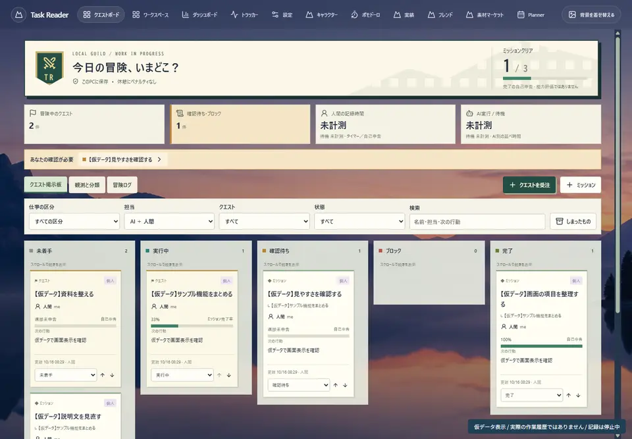The height and width of the screenshot is (439, 632).
Task: Click the TR guild shield emblem
Action: (x=49, y=68)
